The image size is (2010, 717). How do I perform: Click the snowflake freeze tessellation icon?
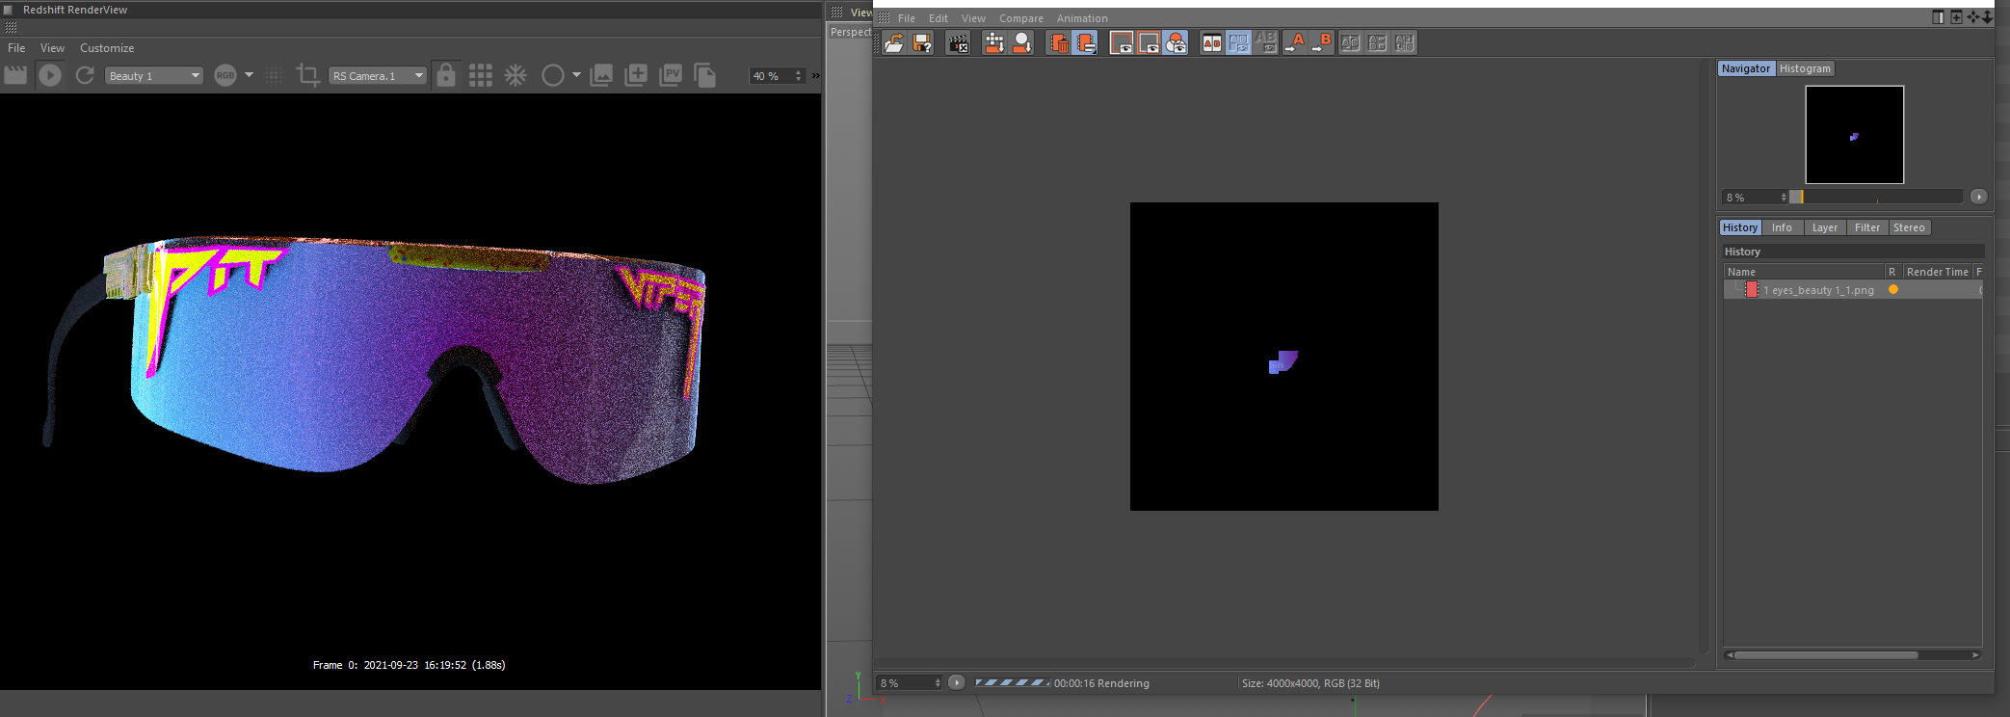[x=516, y=75]
